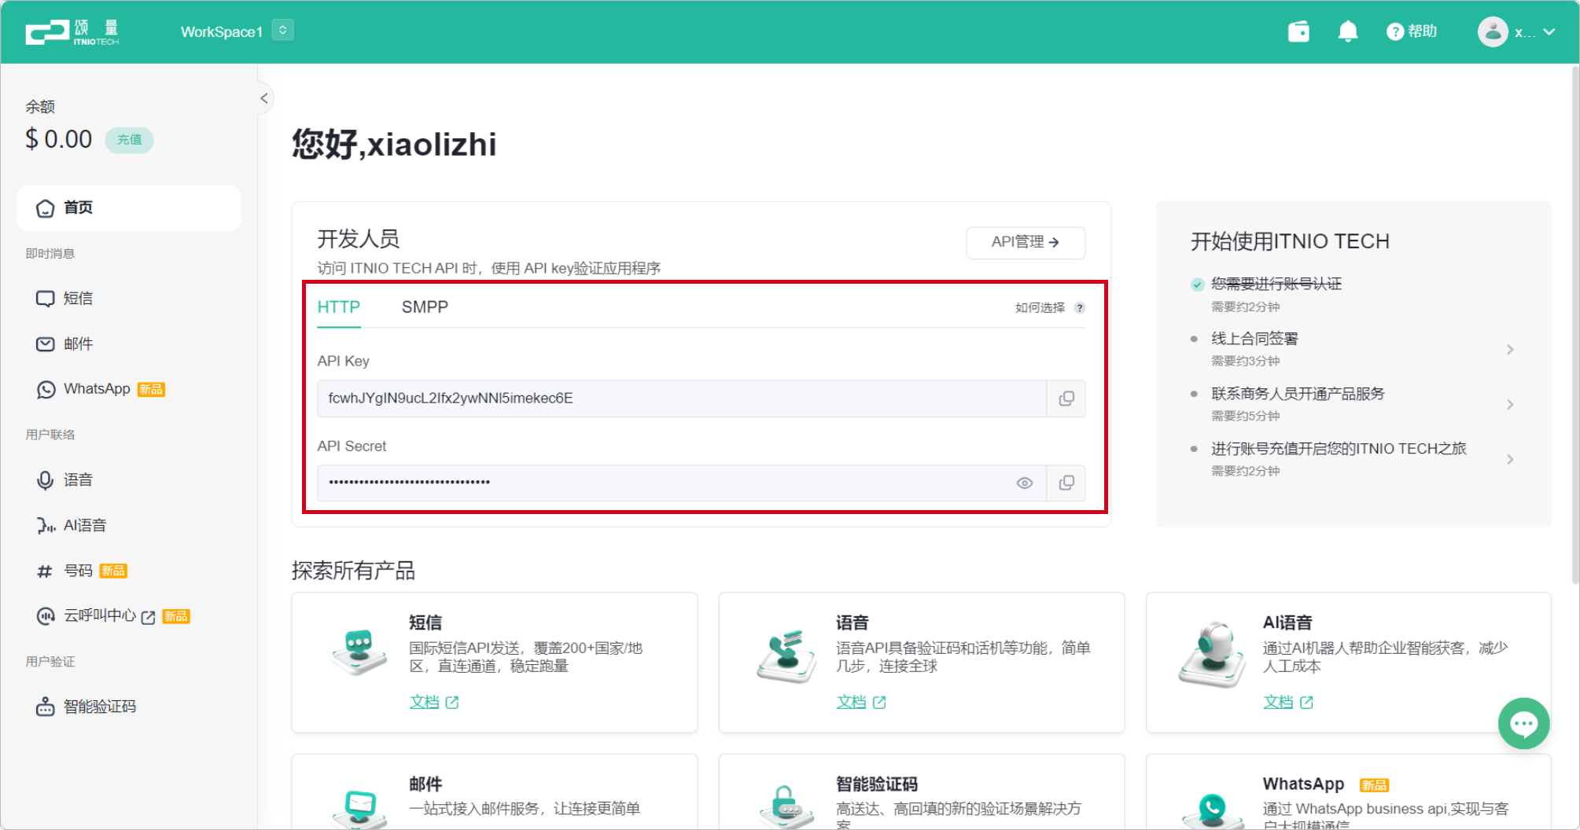1580x830 pixels.
Task: Select the 短信 sidebar icon
Action: (x=44, y=298)
